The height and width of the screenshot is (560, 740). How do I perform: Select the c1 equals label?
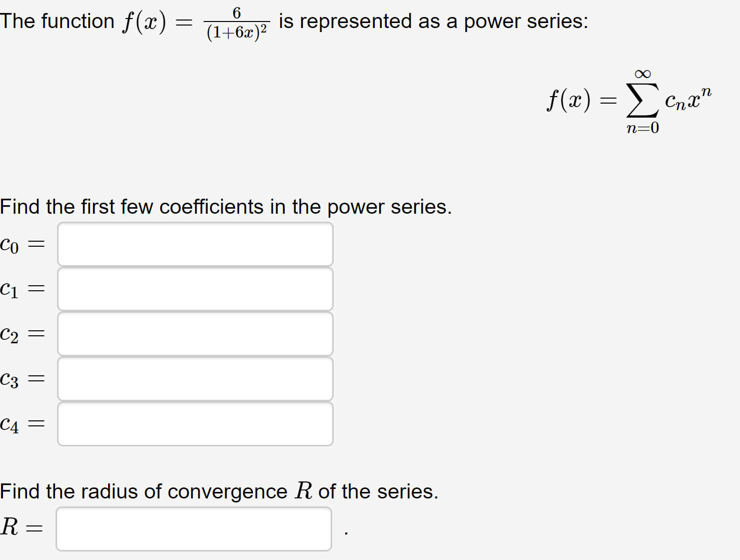tap(23, 290)
